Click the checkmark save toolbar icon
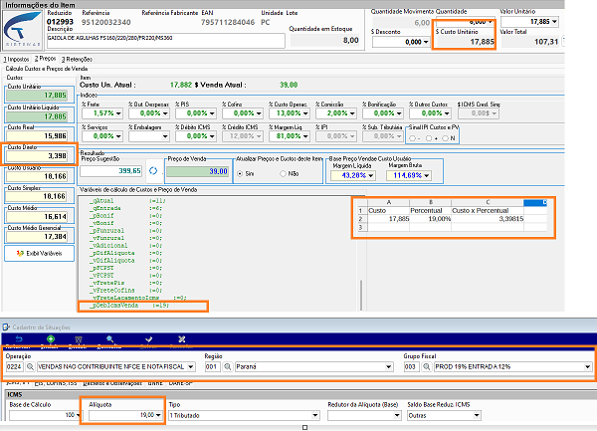 (x=148, y=338)
